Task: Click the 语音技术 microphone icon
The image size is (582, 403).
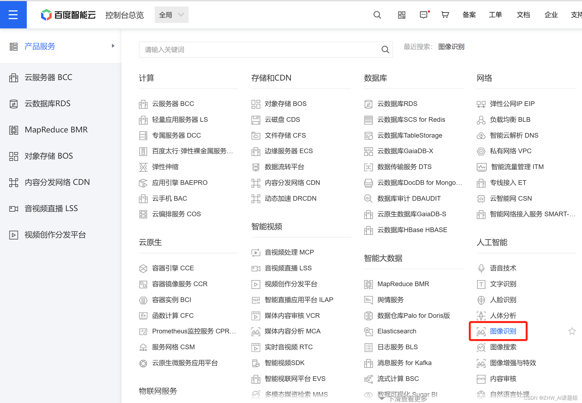Action: 481,268
